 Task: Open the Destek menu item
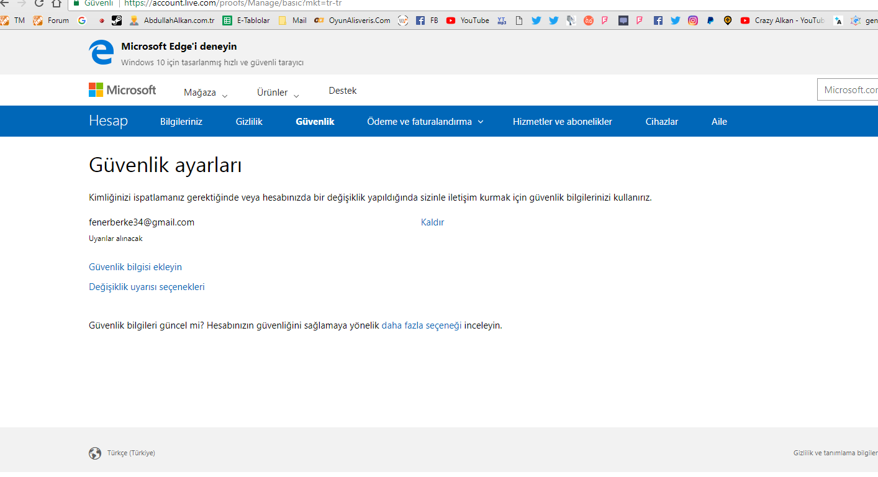point(343,91)
